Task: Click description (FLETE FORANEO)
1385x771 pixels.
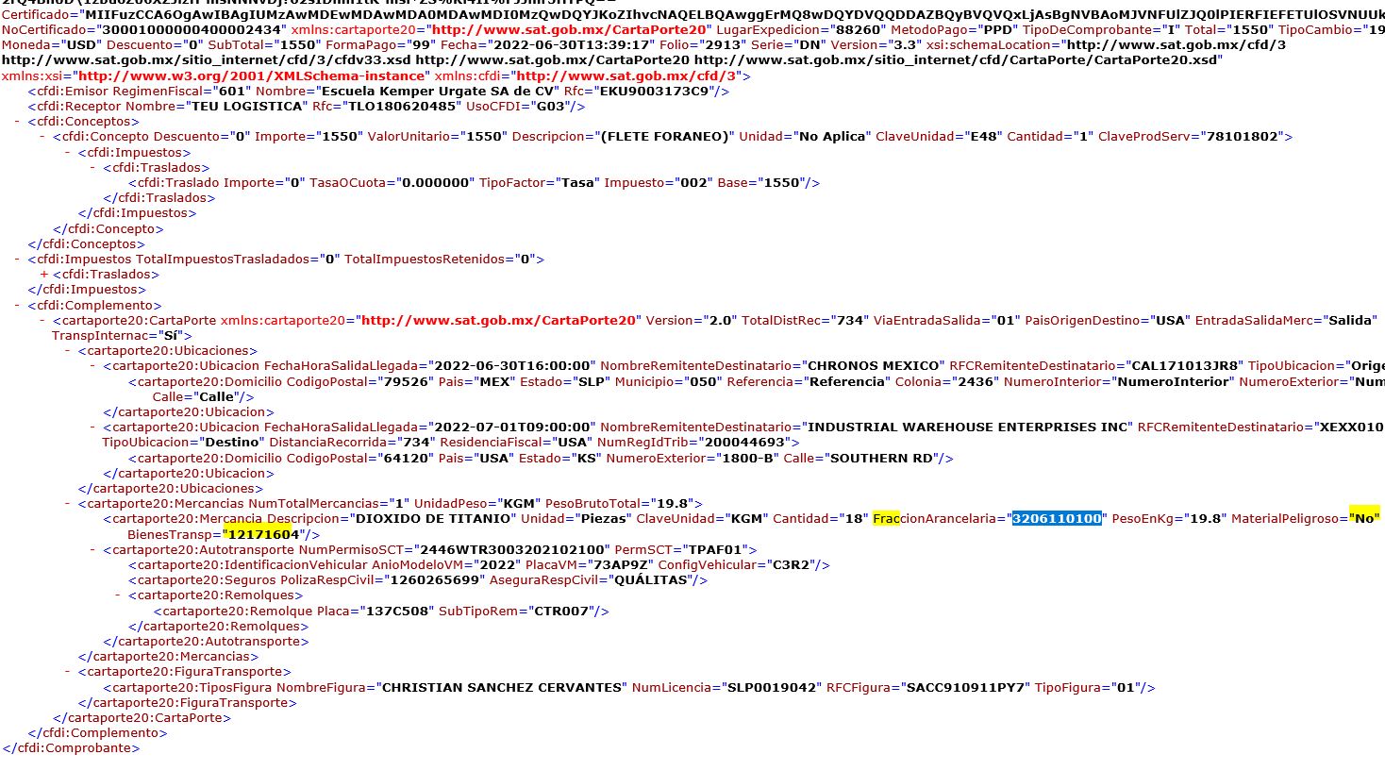Action: coord(666,137)
